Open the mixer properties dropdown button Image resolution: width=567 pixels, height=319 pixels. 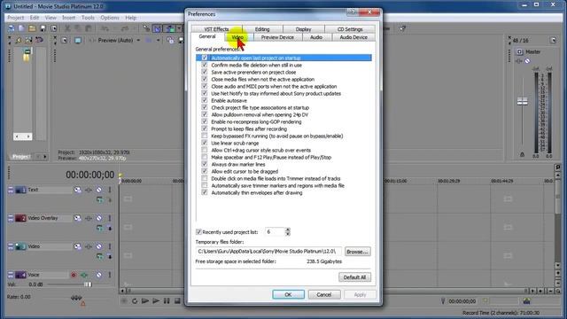click(553, 40)
